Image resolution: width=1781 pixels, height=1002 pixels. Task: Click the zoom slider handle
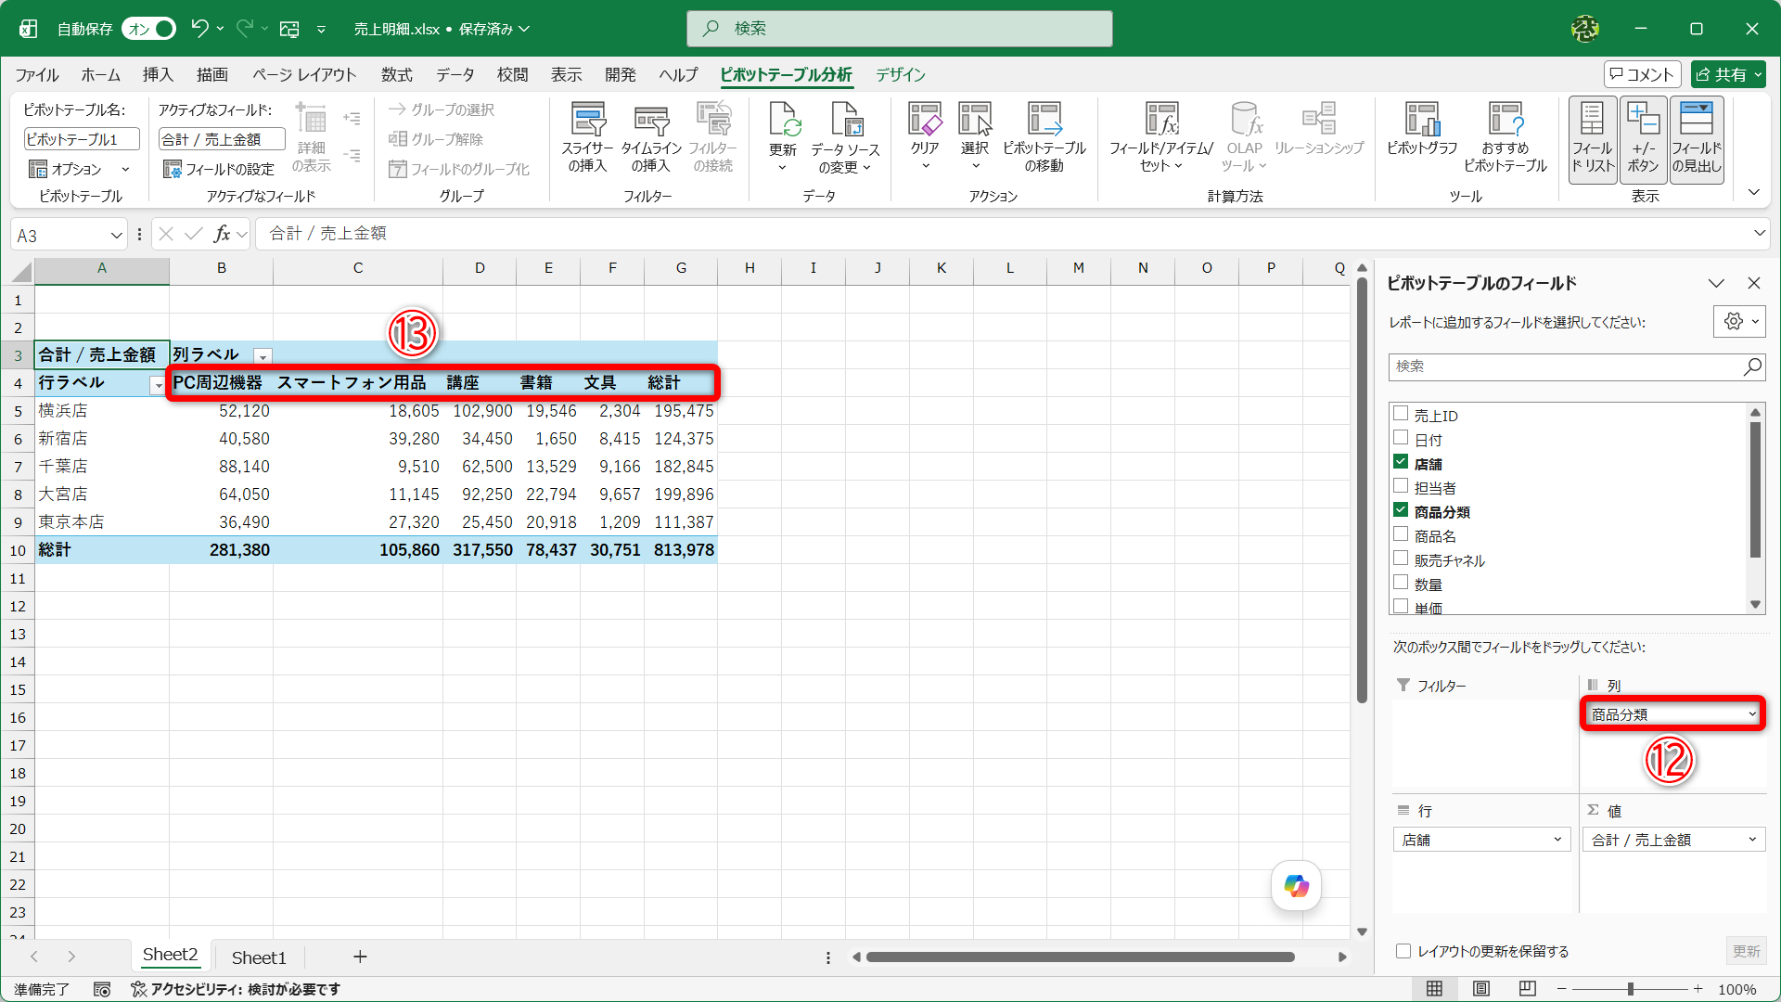point(1630,989)
